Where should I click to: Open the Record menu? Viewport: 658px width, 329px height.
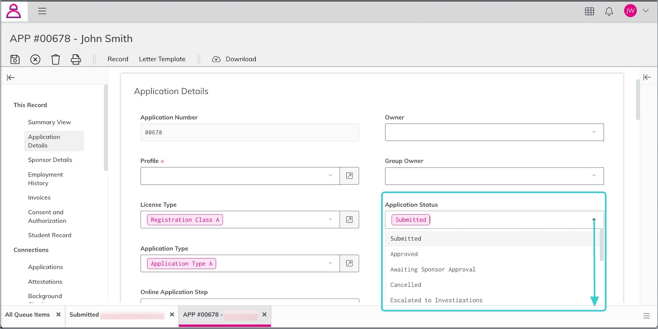[x=118, y=59]
